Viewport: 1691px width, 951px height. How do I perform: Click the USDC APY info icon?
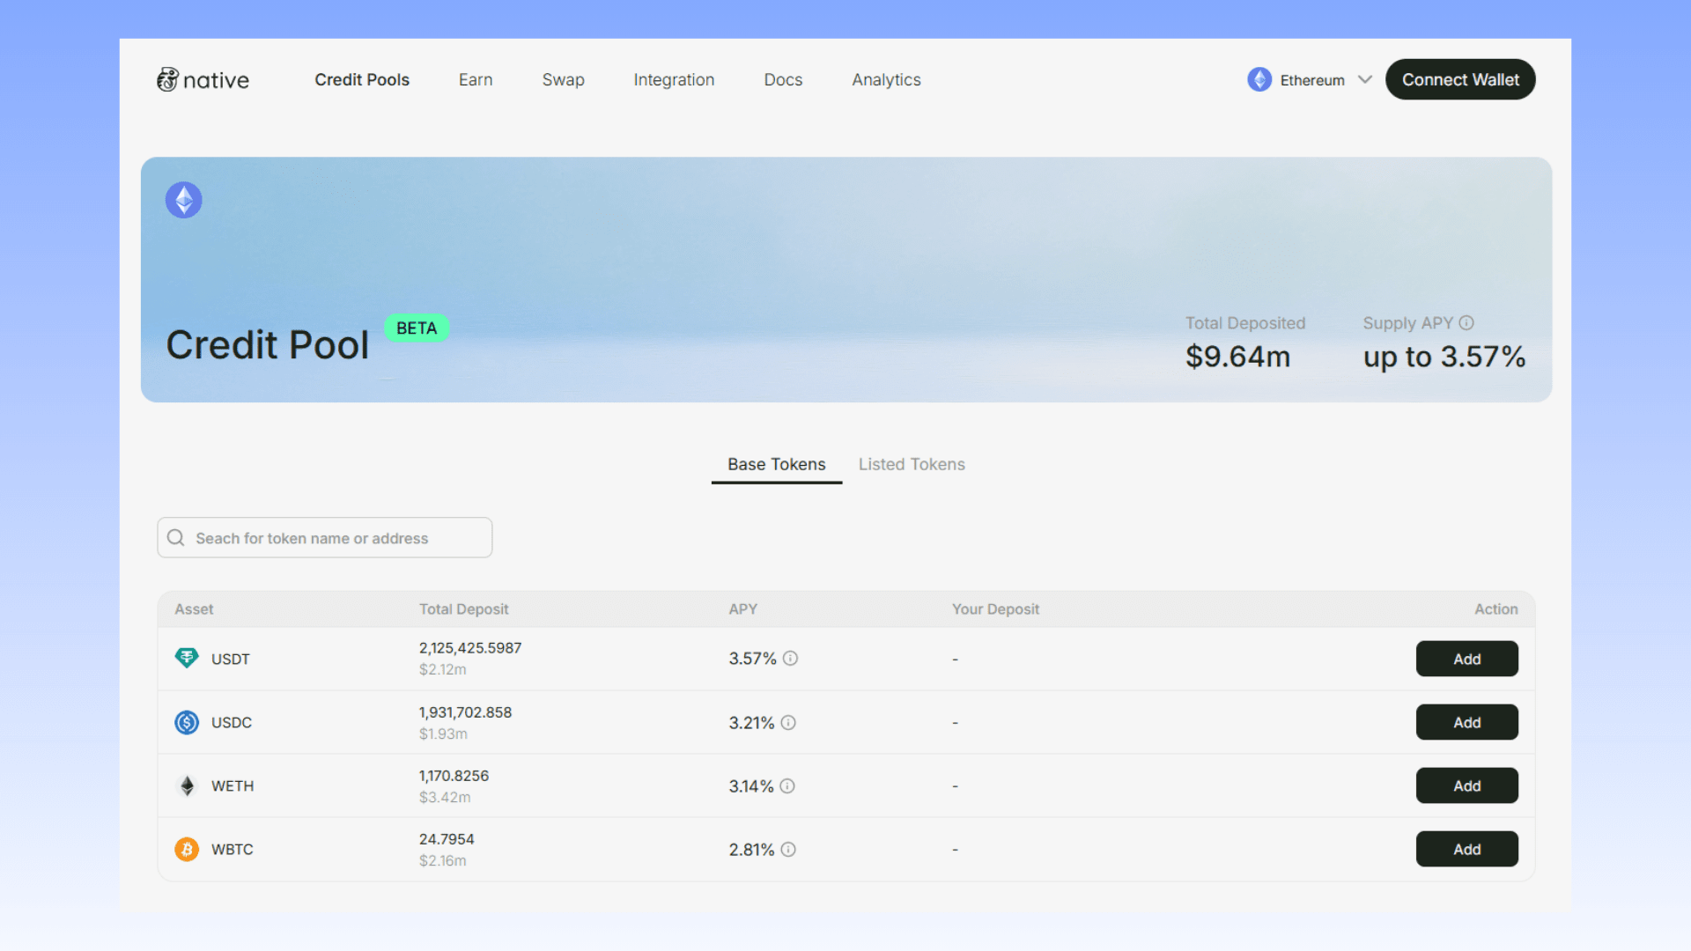click(788, 723)
